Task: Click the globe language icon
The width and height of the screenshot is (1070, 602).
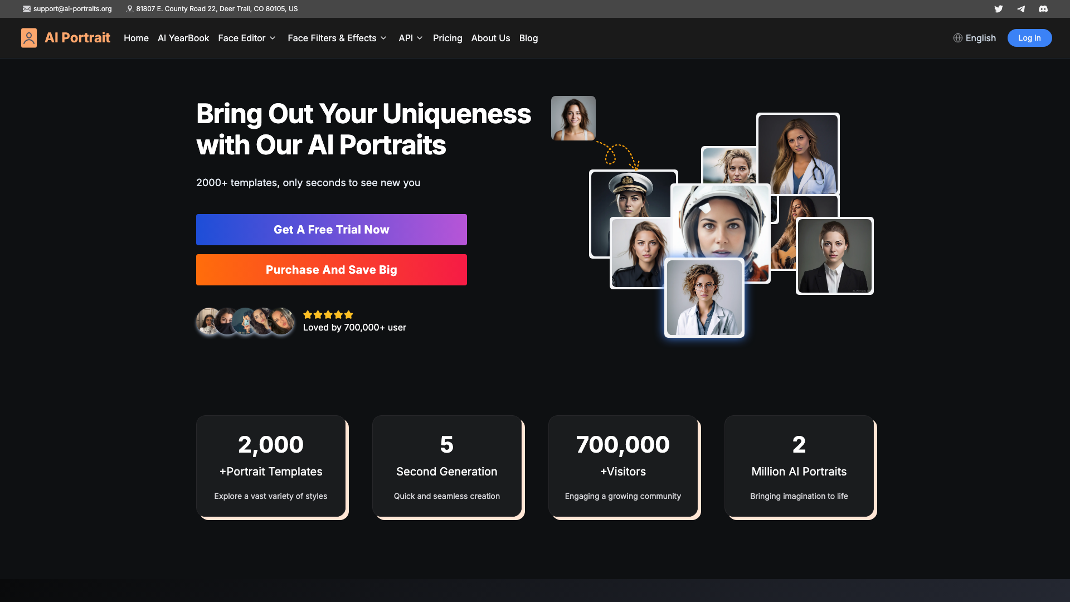Action: click(x=958, y=38)
